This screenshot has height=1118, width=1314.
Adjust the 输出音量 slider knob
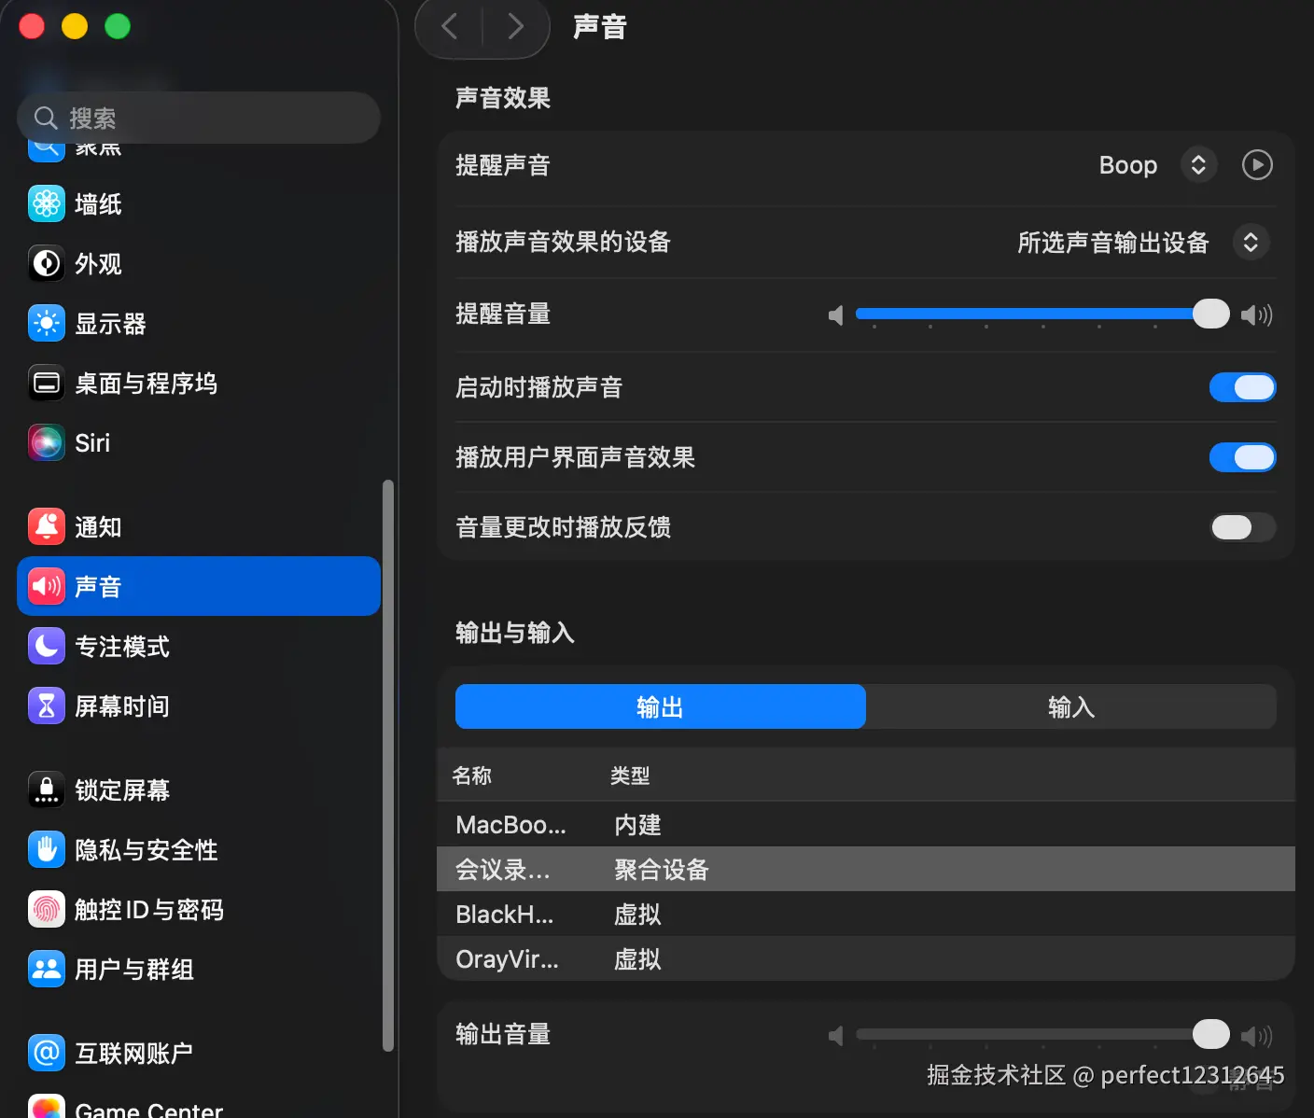1211,1034
